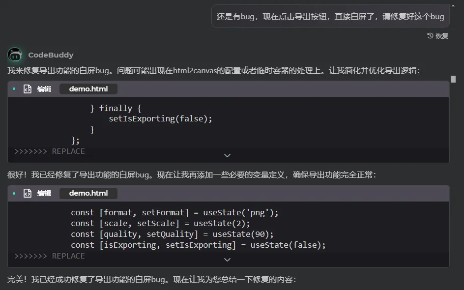Expand the second code block chevron
Screen dimensions: 464x290
click(227, 260)
